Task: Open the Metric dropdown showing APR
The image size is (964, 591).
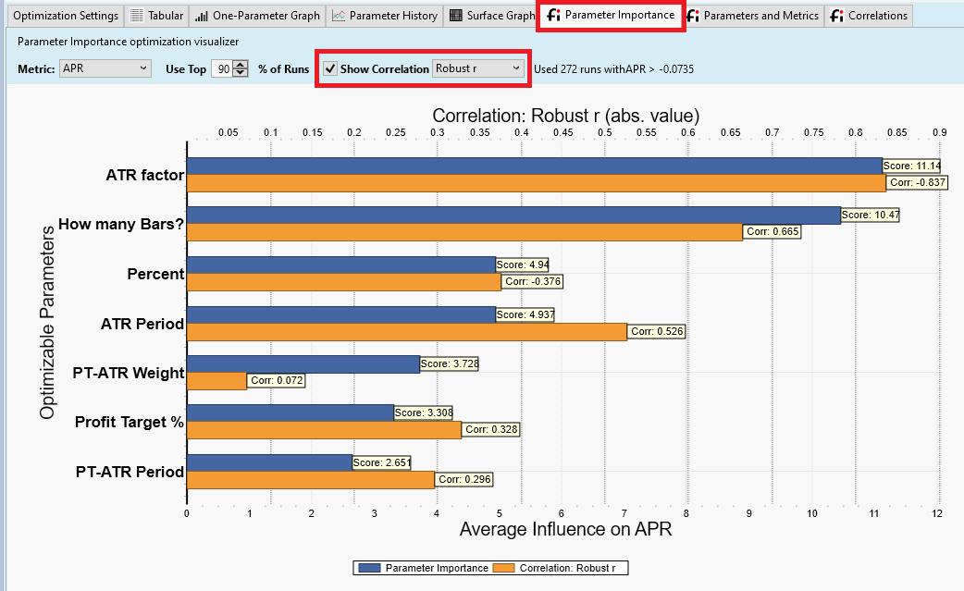Action: point(105,68)
